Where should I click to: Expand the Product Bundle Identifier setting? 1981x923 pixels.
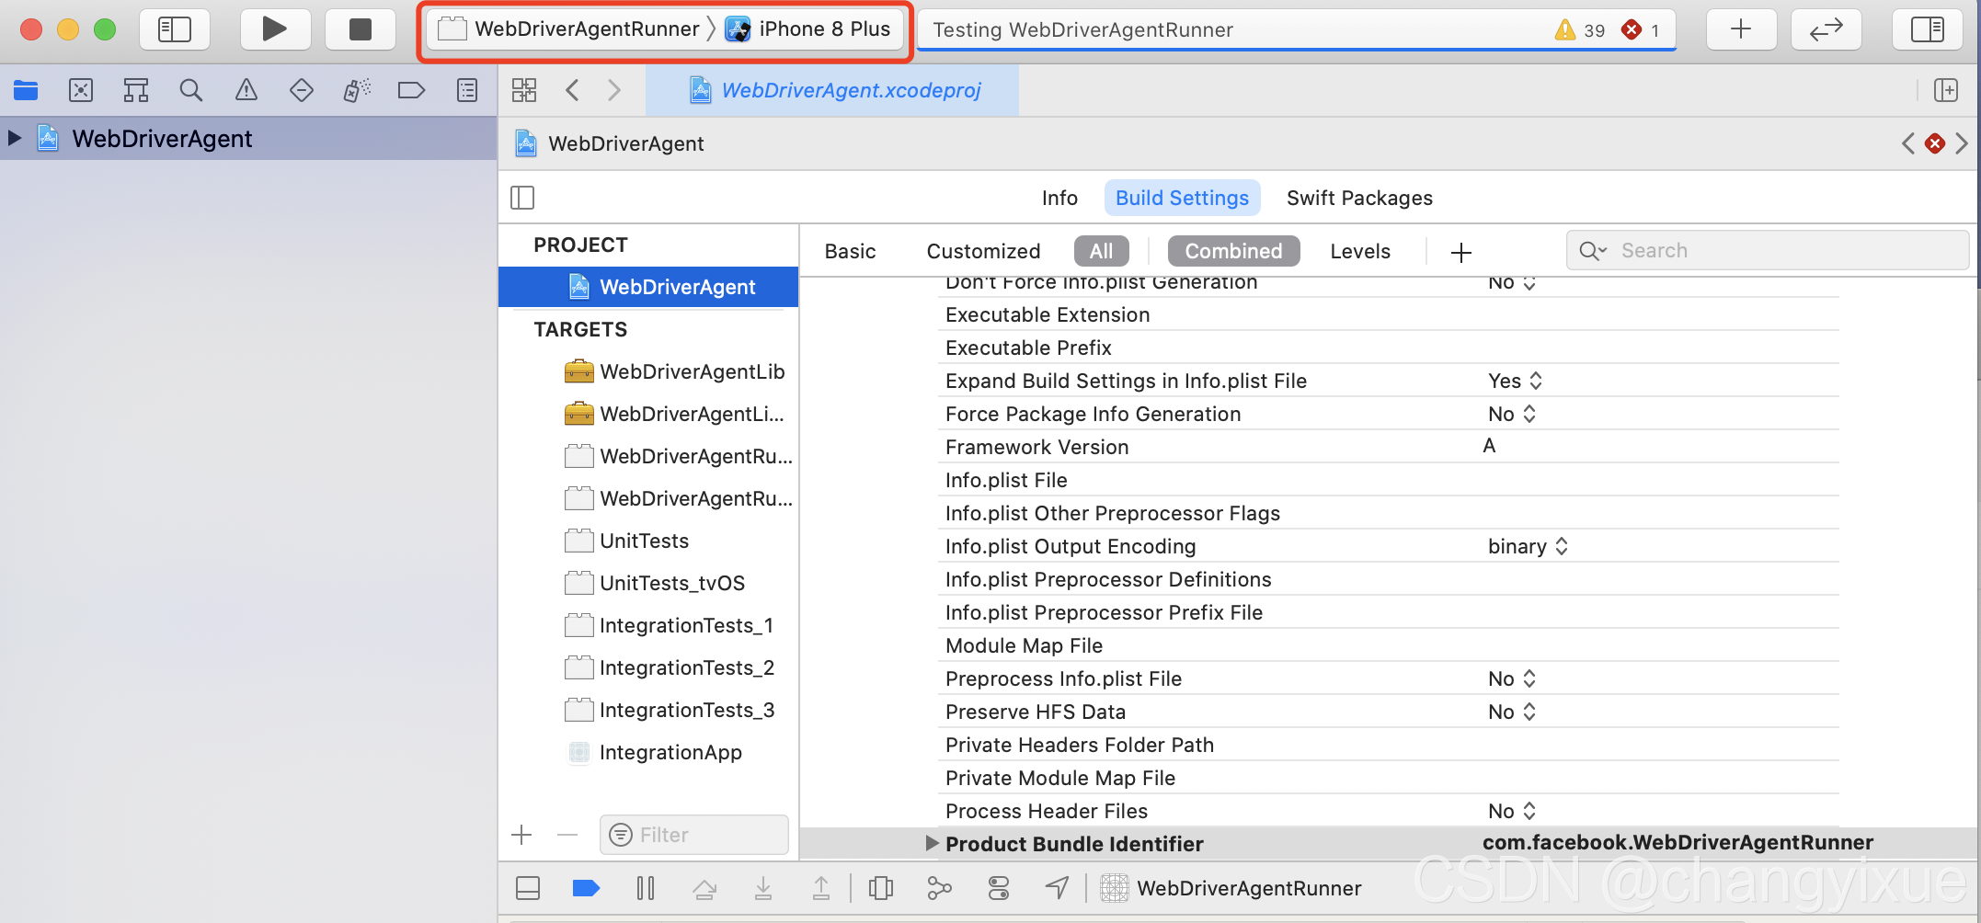point(932,843)
